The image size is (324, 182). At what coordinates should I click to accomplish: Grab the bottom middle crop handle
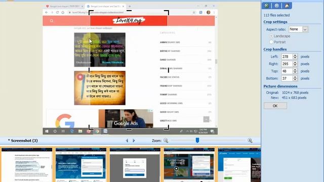pos(129,129)
